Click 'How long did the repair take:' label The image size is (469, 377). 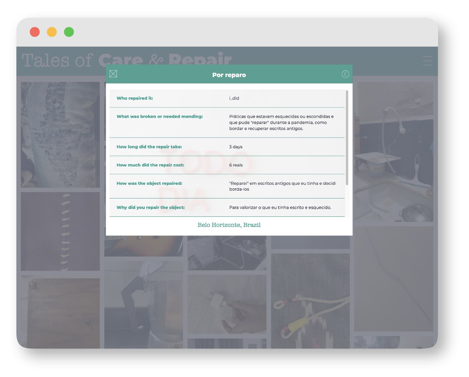pos(149,147)
